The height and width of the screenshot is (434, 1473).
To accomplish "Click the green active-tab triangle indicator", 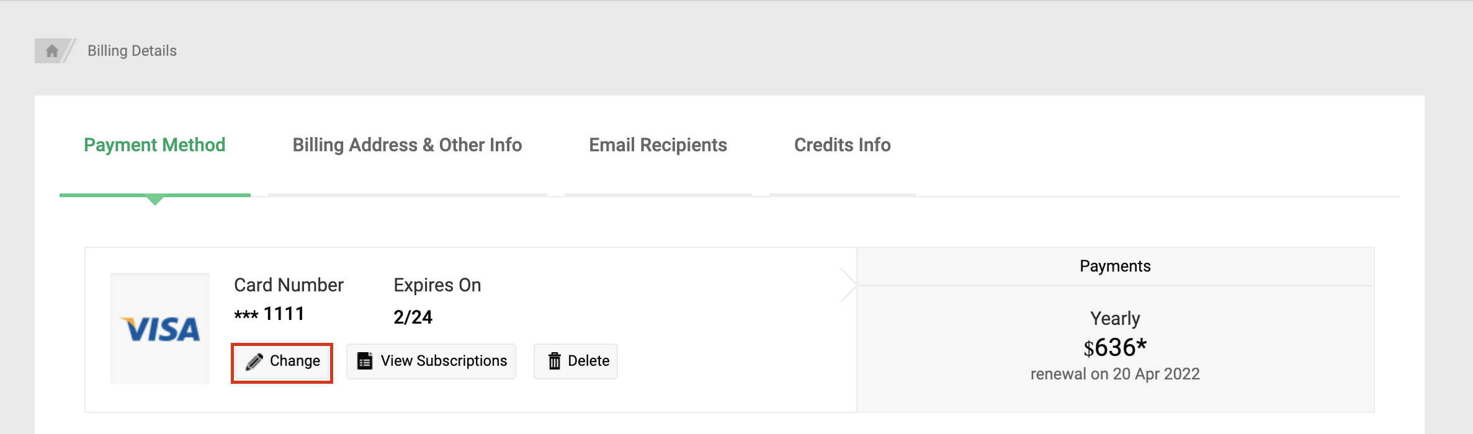I will click(x=155, y=200).
